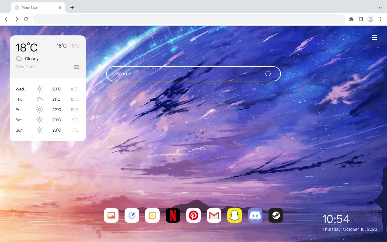Click the Cloudy condition text
387x242 pixels.
coord(32,59)
